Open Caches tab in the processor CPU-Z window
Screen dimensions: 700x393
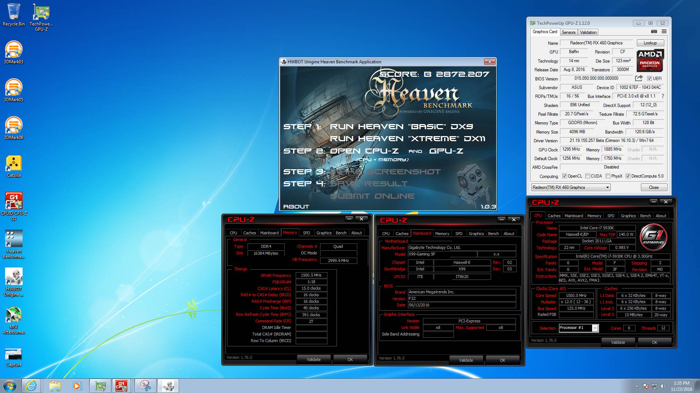point(554,216)
